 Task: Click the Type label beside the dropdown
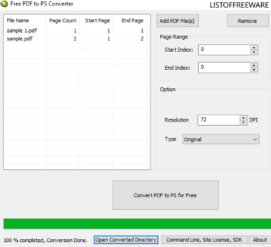pyautogui.click(x=170, y=139)
